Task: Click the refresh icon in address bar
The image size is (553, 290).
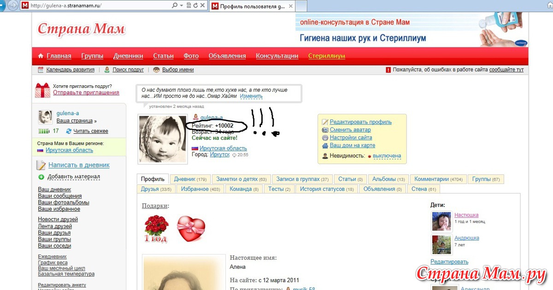Action: (x=196, y=6)
